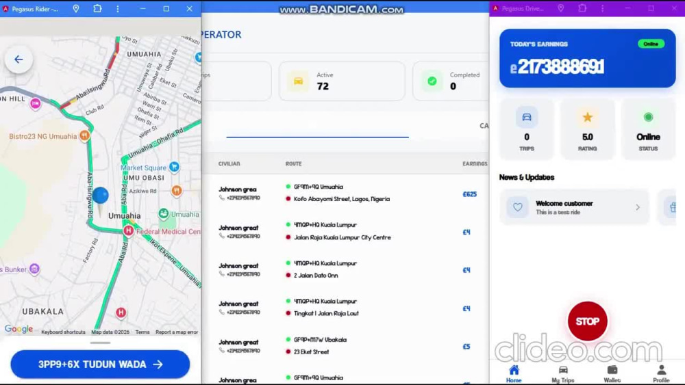Open the extensions puzzle icon in Pegasus Rider window
The height and width of the screenshot is (385, 685).
[97, 9]
